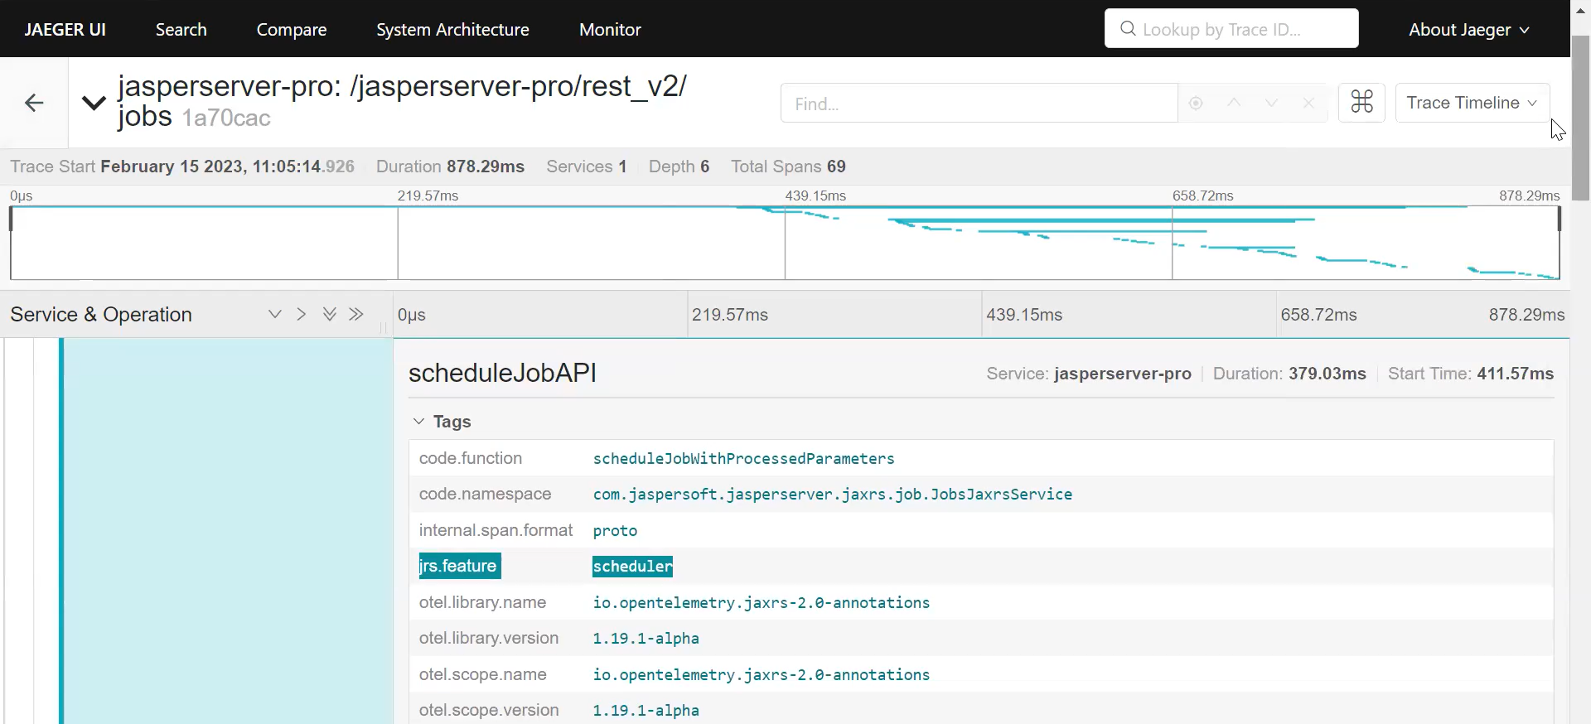The height and width of the screenshot is (724, 1591).
Task: Open the Monitor tab
Action: click(x=610, y=30)
